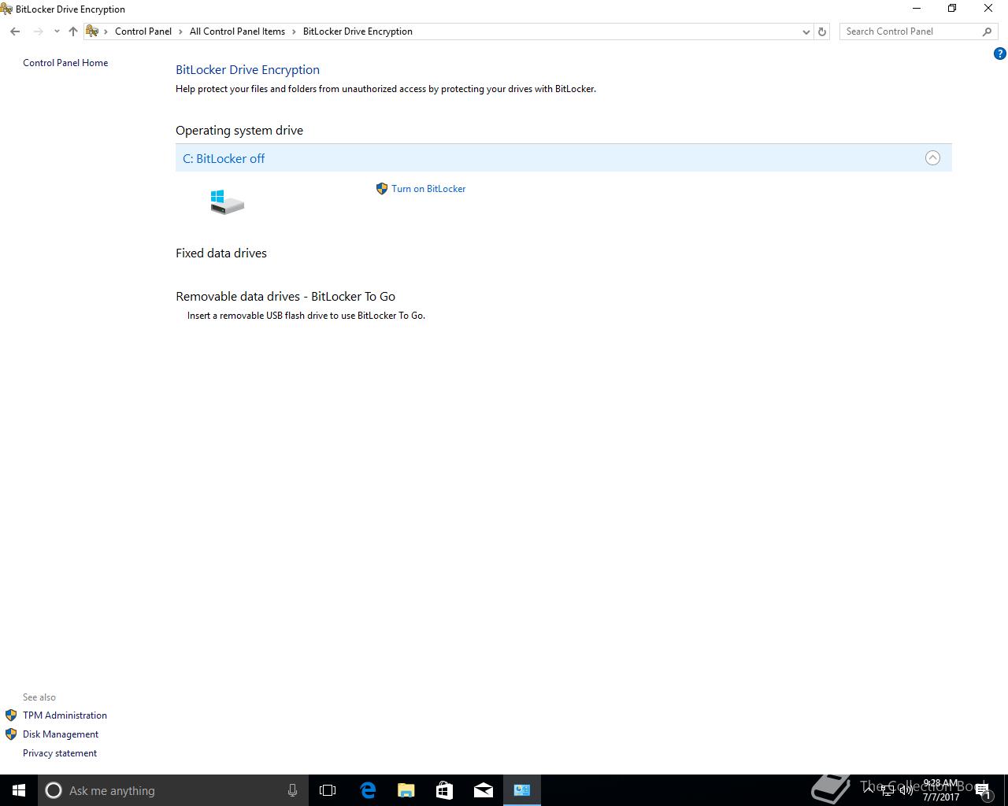The image size is (1008, 806).
Task: Click the clock showing 7/7/2017
Action: (941, 790)
